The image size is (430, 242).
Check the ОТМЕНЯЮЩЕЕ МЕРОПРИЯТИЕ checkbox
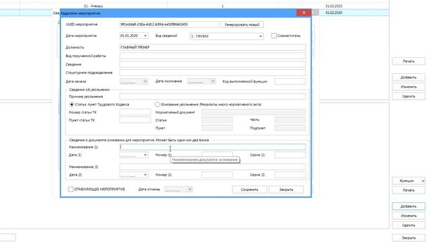click(71, 190)
